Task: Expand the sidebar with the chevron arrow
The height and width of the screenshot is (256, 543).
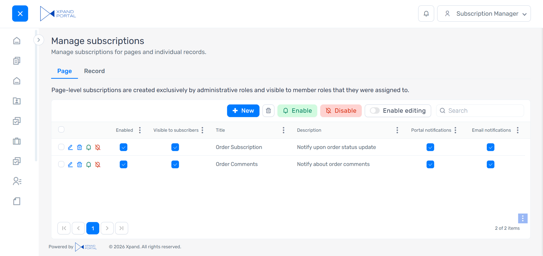Action: point(39,40)
